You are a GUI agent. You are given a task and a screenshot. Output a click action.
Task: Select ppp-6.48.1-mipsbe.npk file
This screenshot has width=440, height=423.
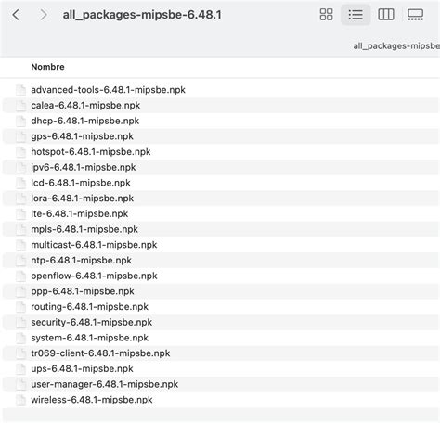pos(83,291)
